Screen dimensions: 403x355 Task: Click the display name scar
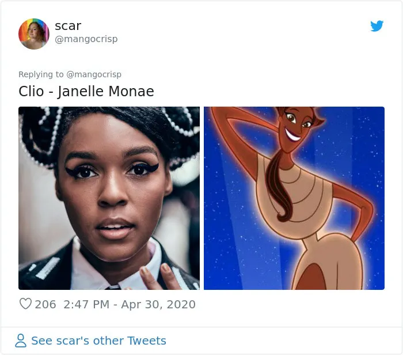[x=68, y=26]
